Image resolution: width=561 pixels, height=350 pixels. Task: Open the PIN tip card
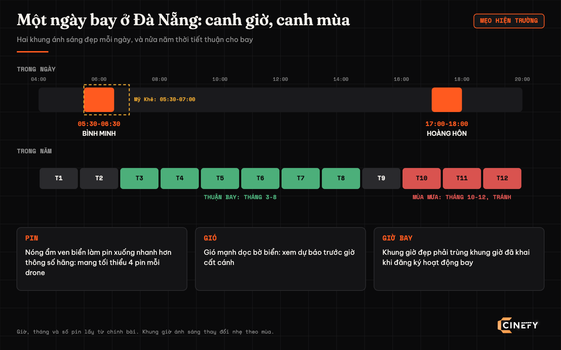[x=102, y=259]
